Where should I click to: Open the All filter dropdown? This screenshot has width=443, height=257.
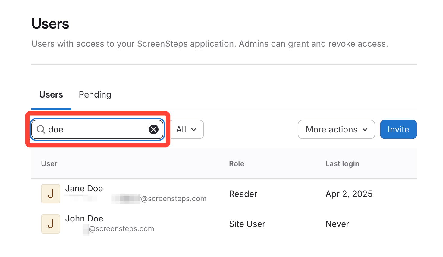click(187, 129)
